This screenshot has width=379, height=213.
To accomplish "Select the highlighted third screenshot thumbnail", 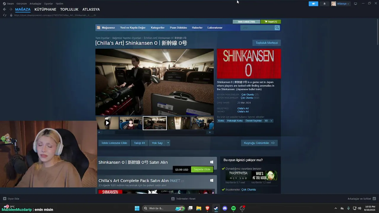I will click(x=155, y=123).
